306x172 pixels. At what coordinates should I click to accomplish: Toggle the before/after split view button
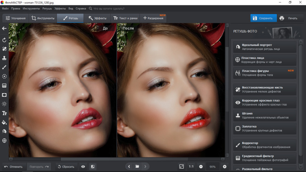click(93, 167)
